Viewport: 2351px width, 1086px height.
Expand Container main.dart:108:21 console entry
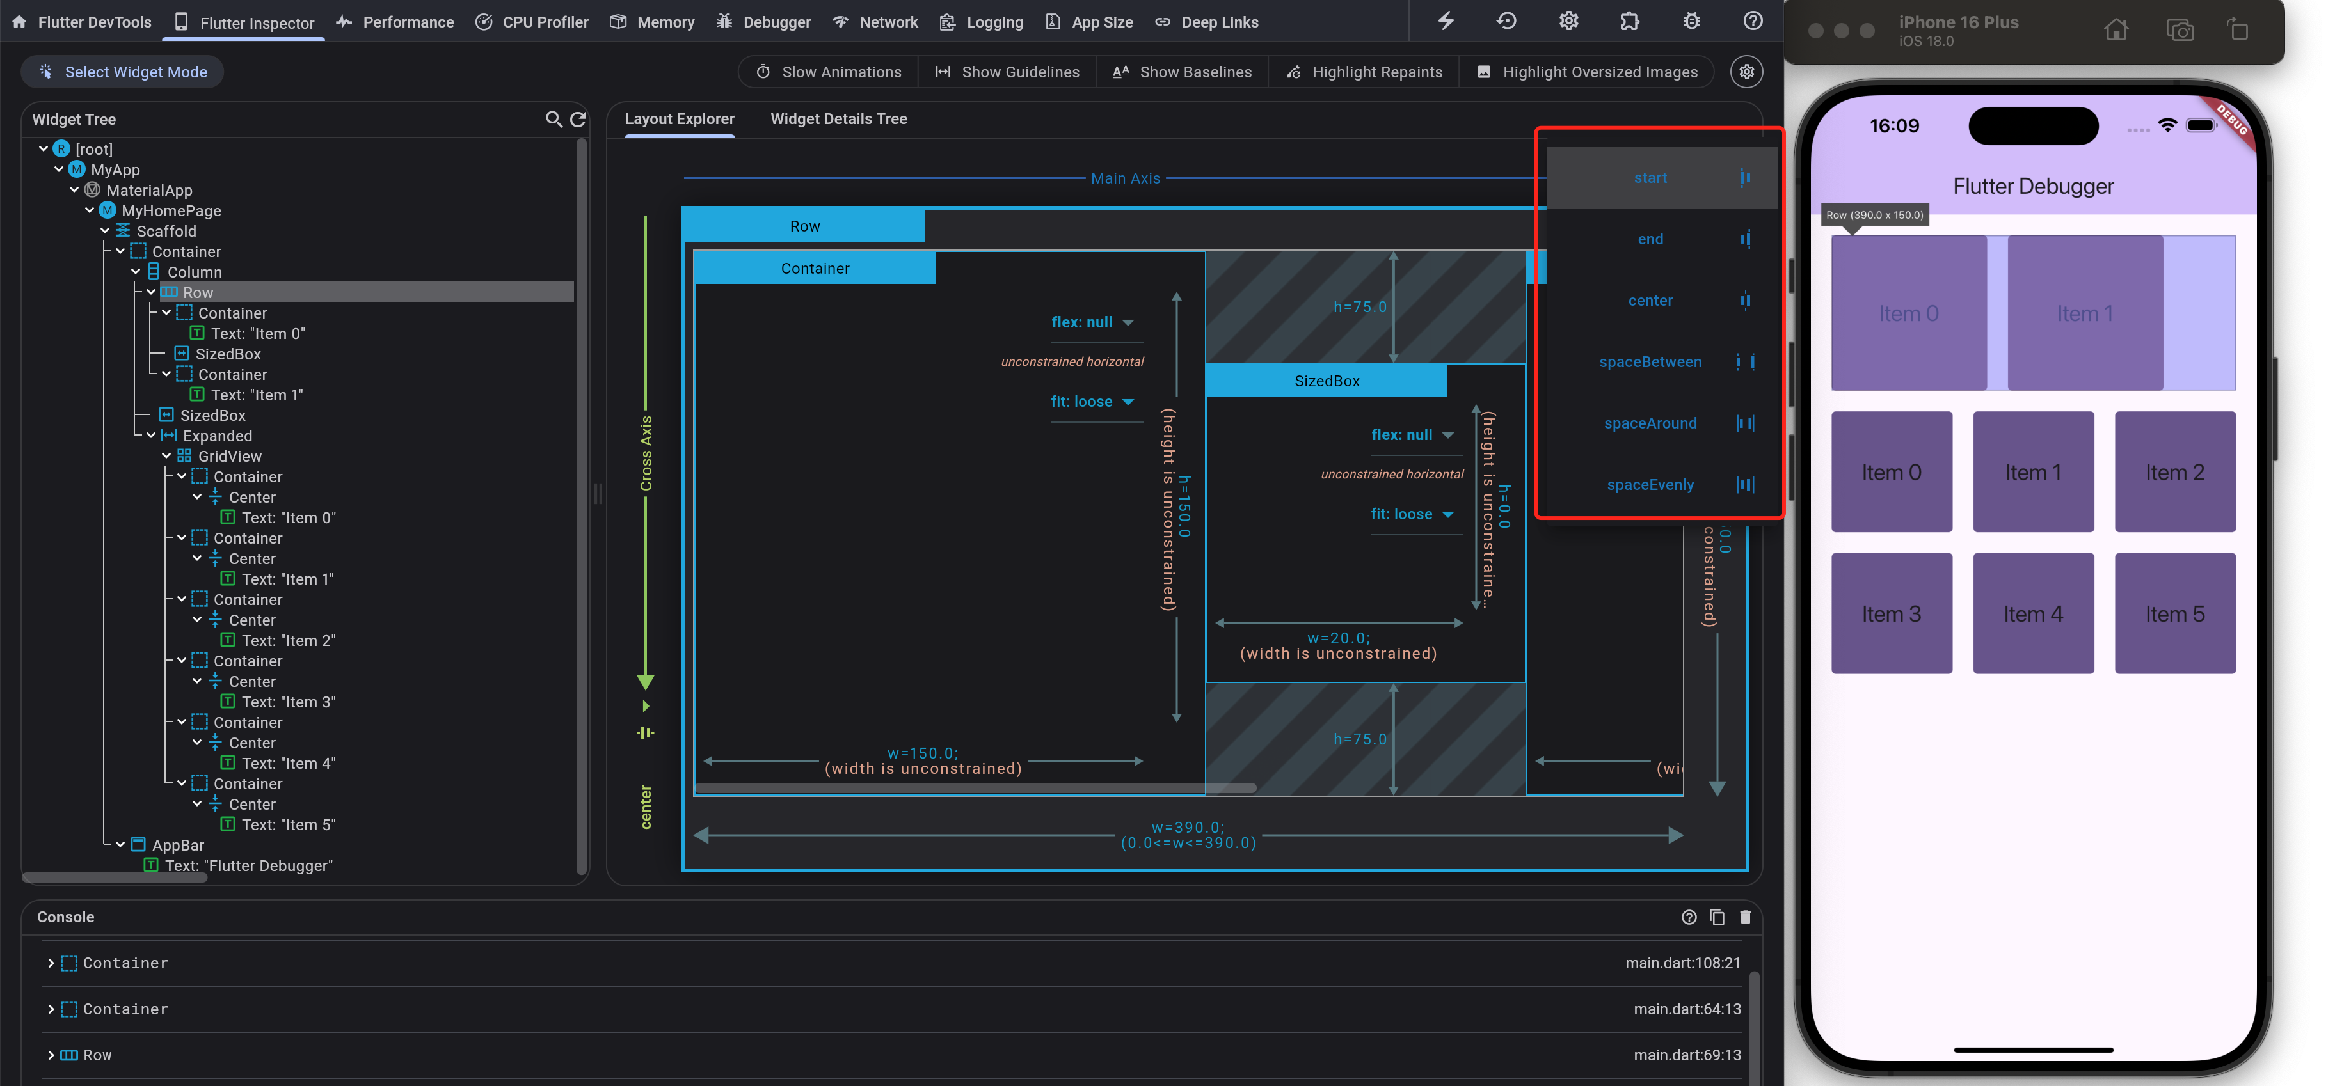(50, 963)
